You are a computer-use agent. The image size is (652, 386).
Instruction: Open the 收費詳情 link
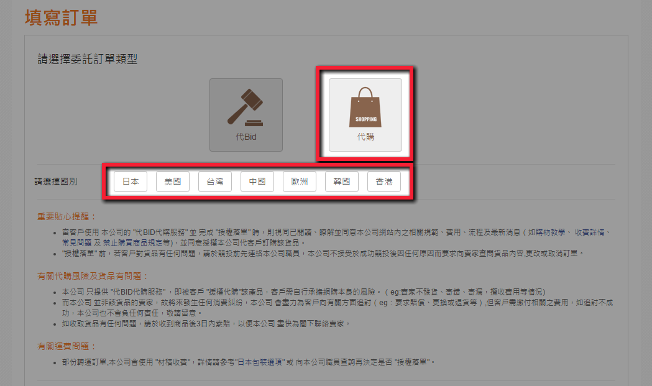(590, 232)
